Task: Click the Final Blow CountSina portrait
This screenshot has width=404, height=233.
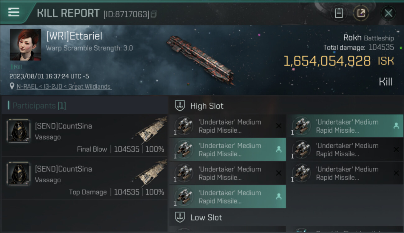Action: tap(19, 131)
